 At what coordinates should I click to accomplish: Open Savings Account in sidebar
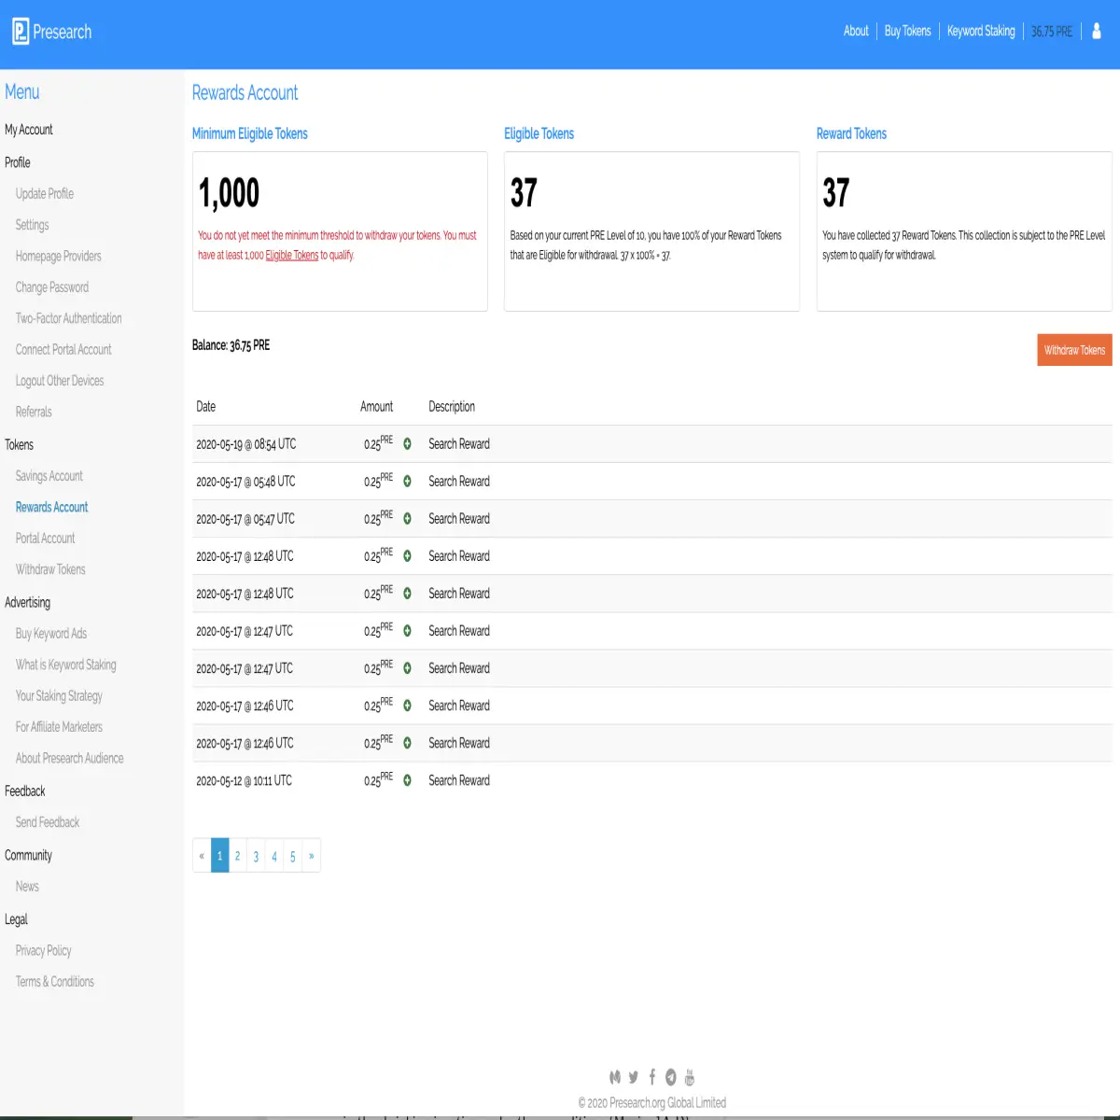tap(49, 476)
